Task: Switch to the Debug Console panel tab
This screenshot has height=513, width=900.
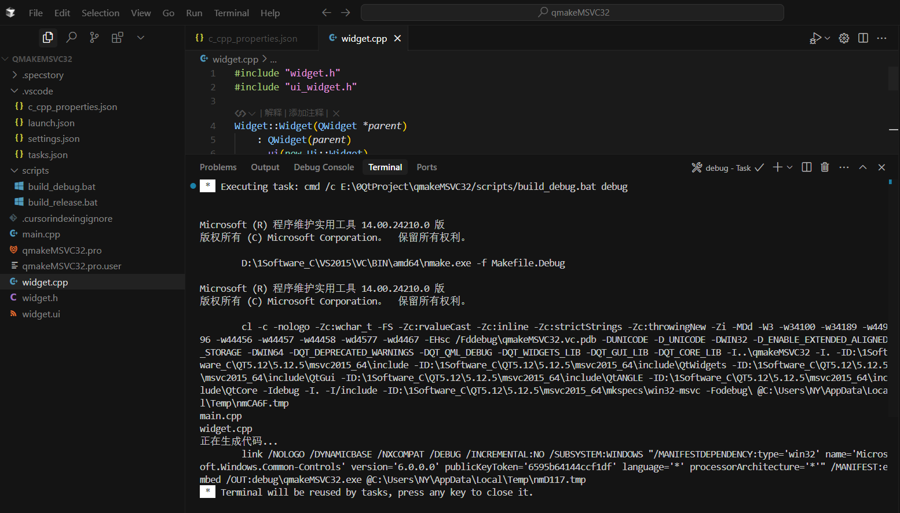Action: (323, 167)
